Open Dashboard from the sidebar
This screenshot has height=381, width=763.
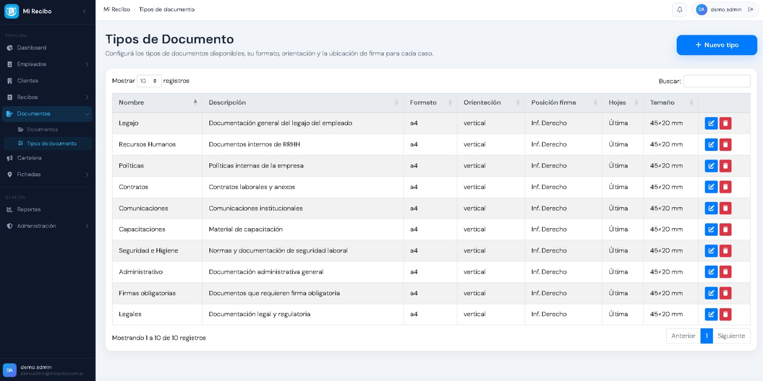tap(31, 48)
